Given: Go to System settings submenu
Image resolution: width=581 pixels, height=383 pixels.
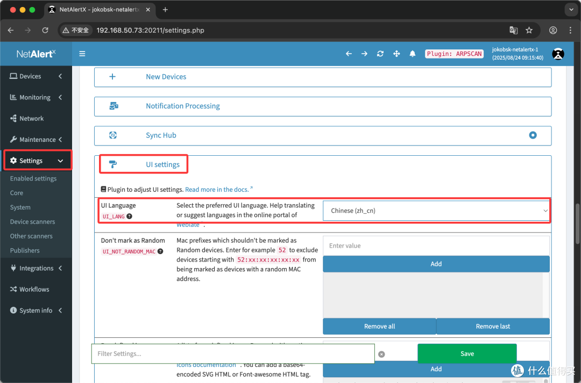Looking at the screenshot, I should click(20, 207).
